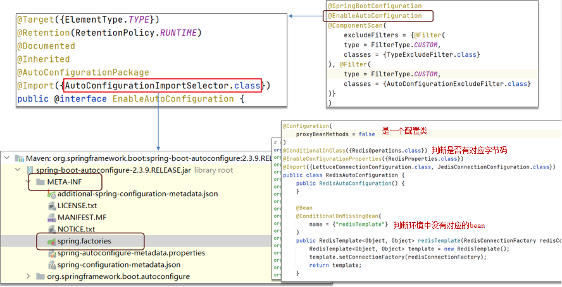Click the spring-boot-autoconfigure jar archive icon
This screenshot has height=287, width=562.
click(29, 170)
